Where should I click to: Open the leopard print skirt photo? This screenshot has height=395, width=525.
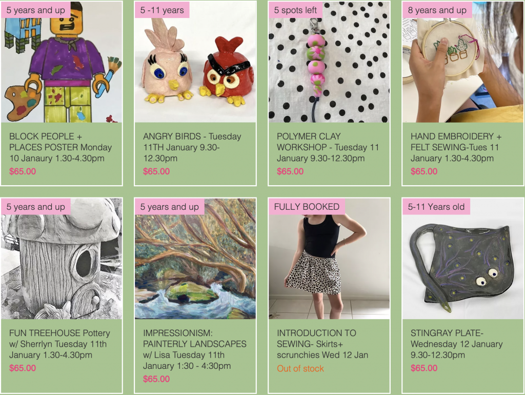point(329,259)
